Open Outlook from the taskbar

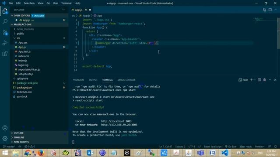point(90,153)
